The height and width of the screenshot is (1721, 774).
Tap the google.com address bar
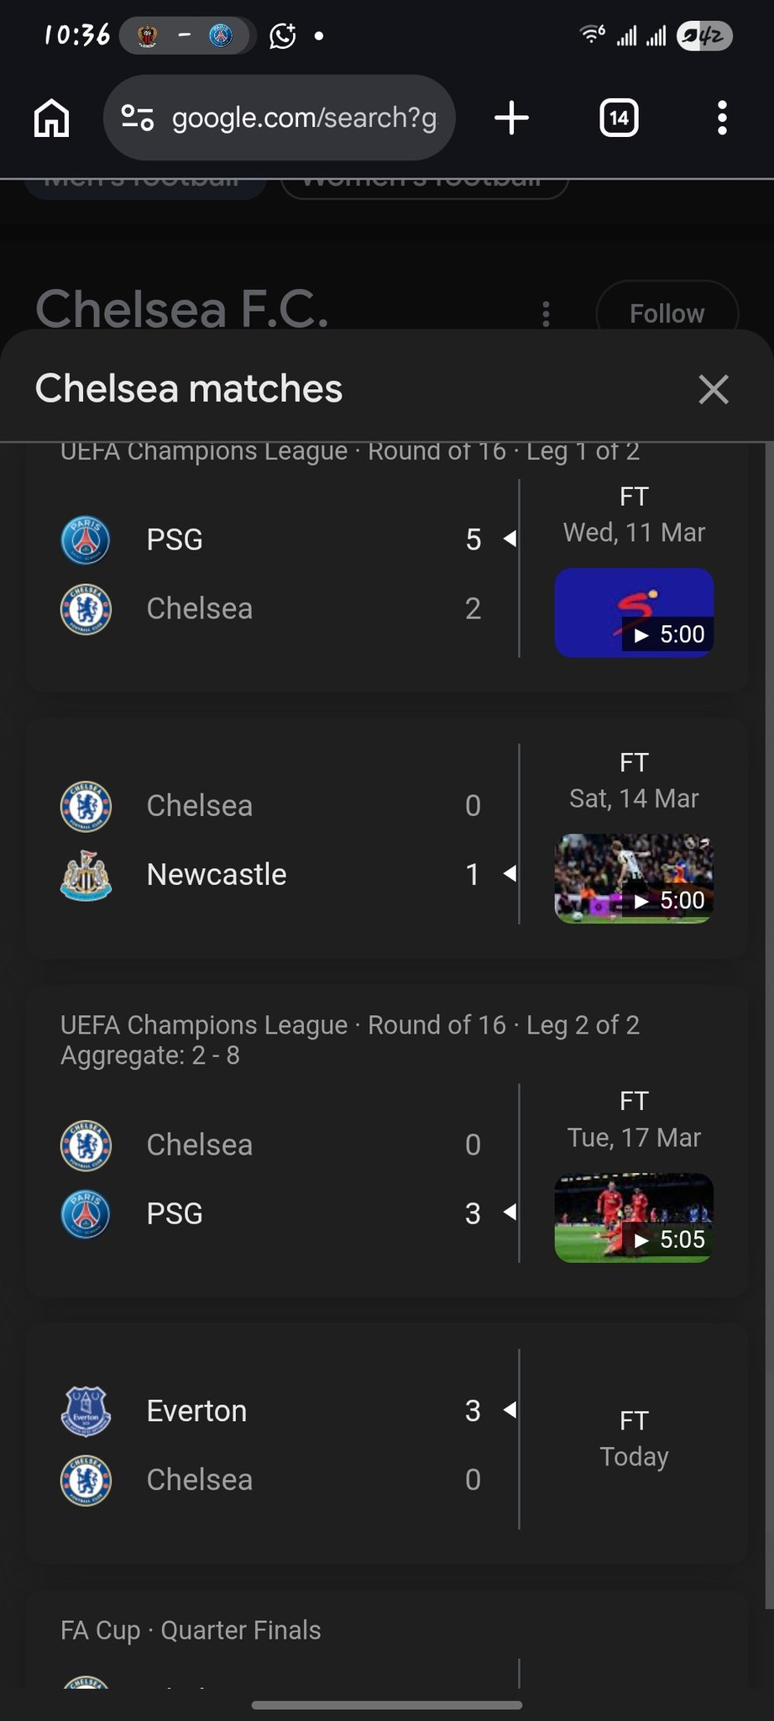304,118
